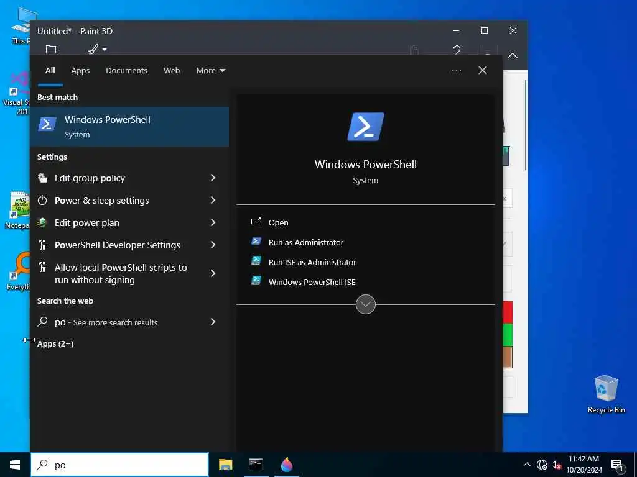This screenshot has height=477, width=637.
Task: Click Run ISE as Administrator icon
Action: click(x=256, y=261)
